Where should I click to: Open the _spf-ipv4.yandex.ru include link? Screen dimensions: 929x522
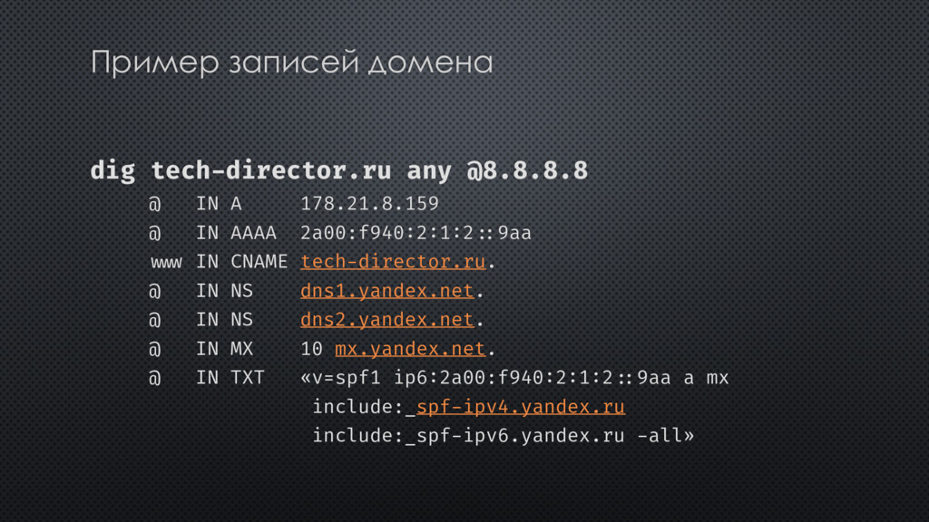coord(515,407)
